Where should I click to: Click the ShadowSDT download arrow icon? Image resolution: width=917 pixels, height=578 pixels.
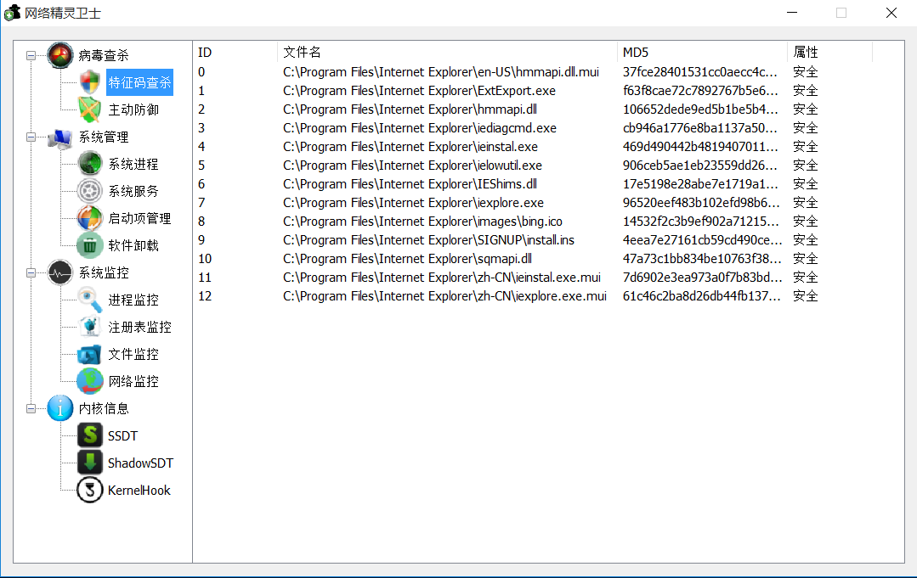89,463
